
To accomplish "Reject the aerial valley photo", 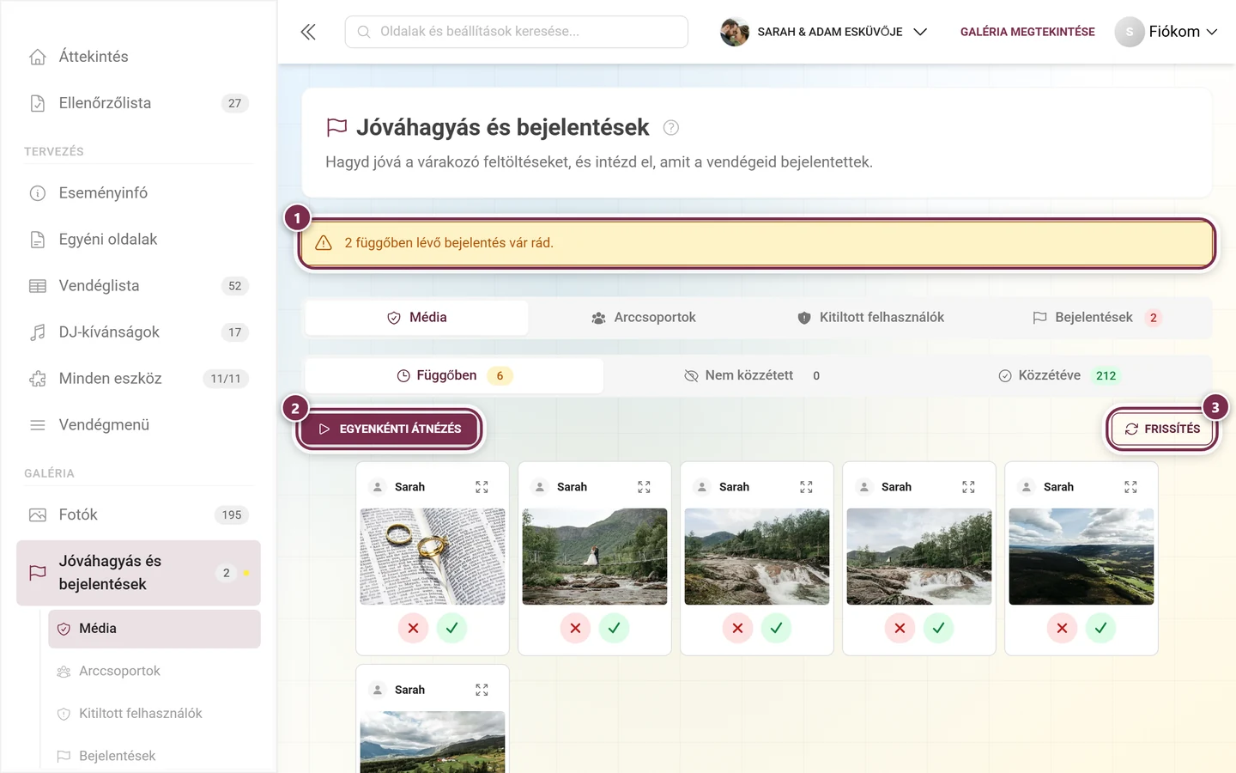I will coord(1062,628).
